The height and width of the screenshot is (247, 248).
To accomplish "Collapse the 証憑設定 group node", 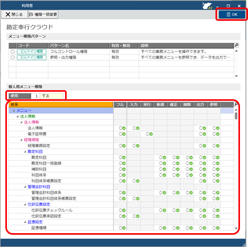I will click(25, 222).
